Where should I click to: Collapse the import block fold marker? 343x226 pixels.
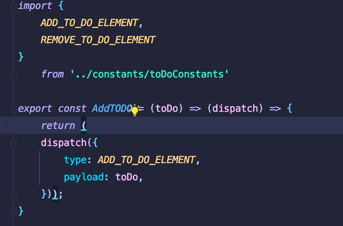point(13,6)
